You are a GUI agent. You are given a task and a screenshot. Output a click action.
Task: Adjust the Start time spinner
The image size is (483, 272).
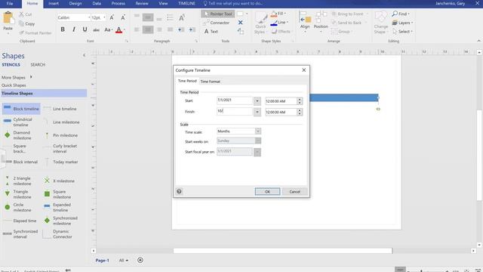coord(300,100)
